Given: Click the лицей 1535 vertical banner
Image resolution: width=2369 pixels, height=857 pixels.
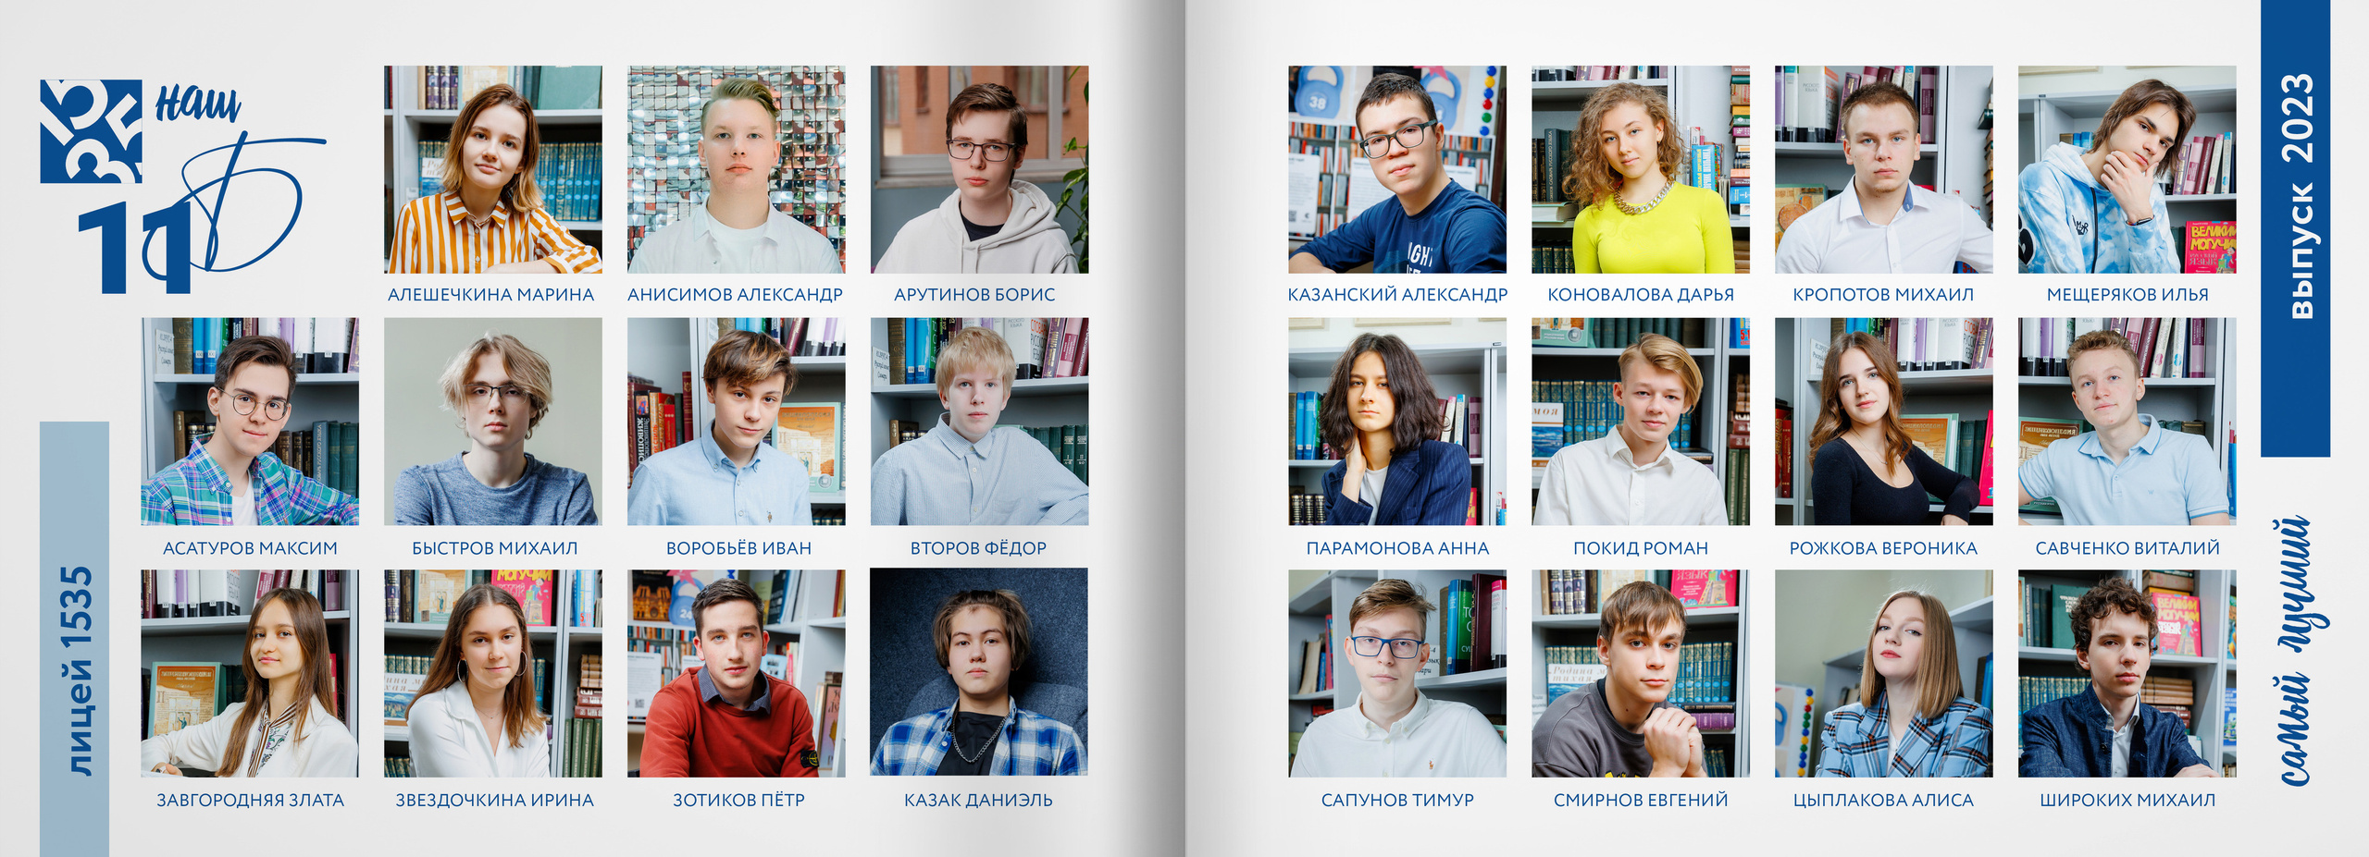Looking at the screenshot, I should 74,639.
